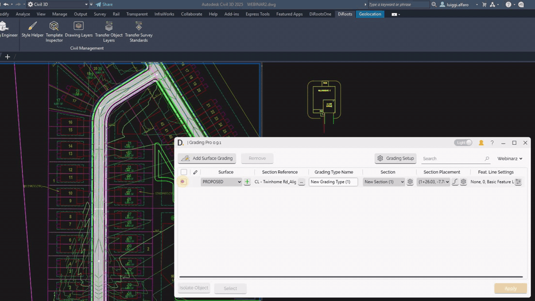Screen dimensions: 535x301
Task: Click the Grading Pro user account icon
Action: (481, 143)
